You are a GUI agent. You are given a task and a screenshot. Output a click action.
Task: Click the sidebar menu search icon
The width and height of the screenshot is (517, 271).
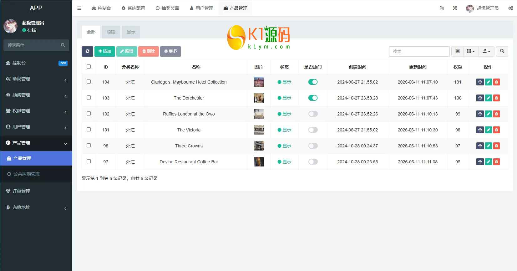63,45
